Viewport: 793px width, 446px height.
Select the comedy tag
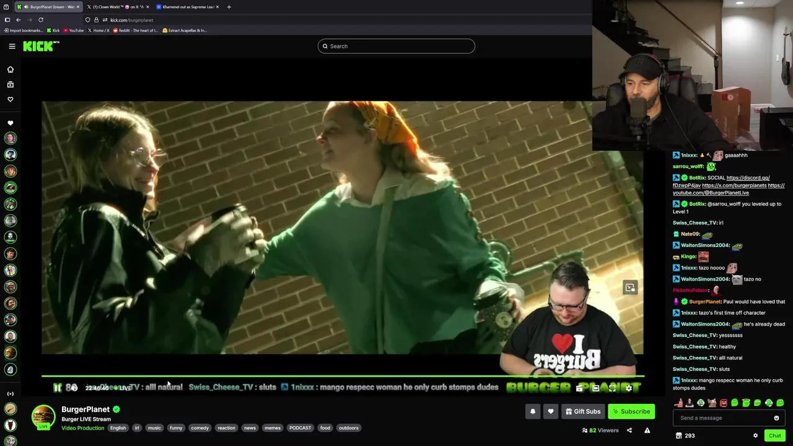click(200, 428)
